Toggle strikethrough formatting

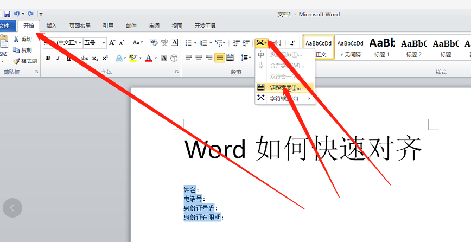click(x=85, y=58)
